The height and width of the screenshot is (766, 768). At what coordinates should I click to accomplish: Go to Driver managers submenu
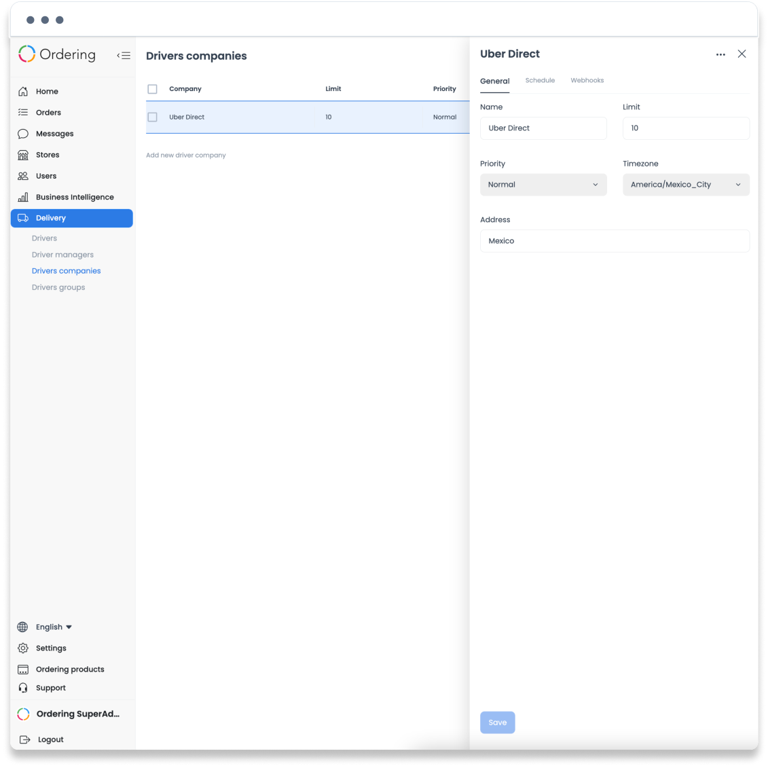[x=62, y=255]
